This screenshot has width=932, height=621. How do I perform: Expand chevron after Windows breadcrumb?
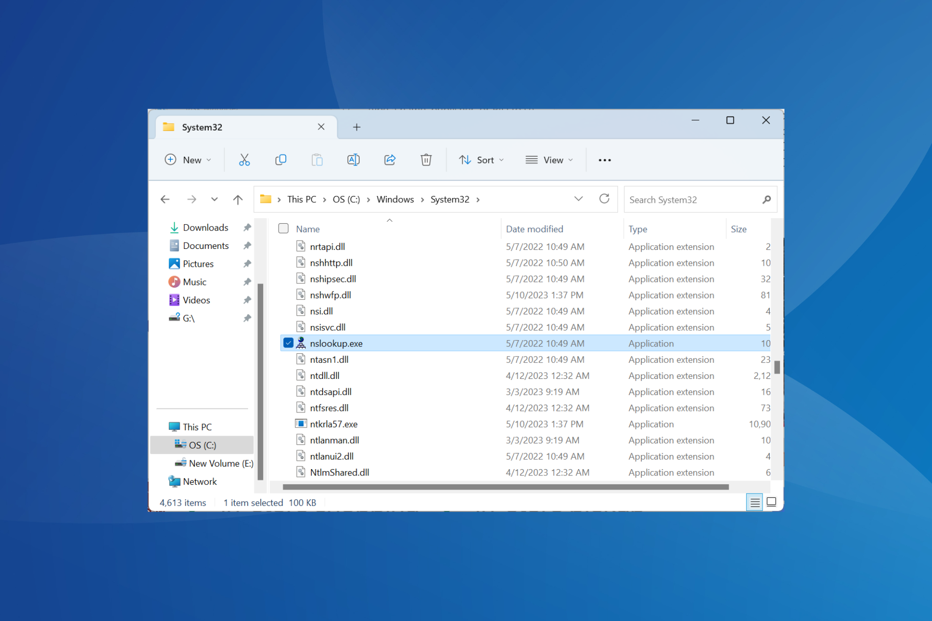tap(422, 200)
